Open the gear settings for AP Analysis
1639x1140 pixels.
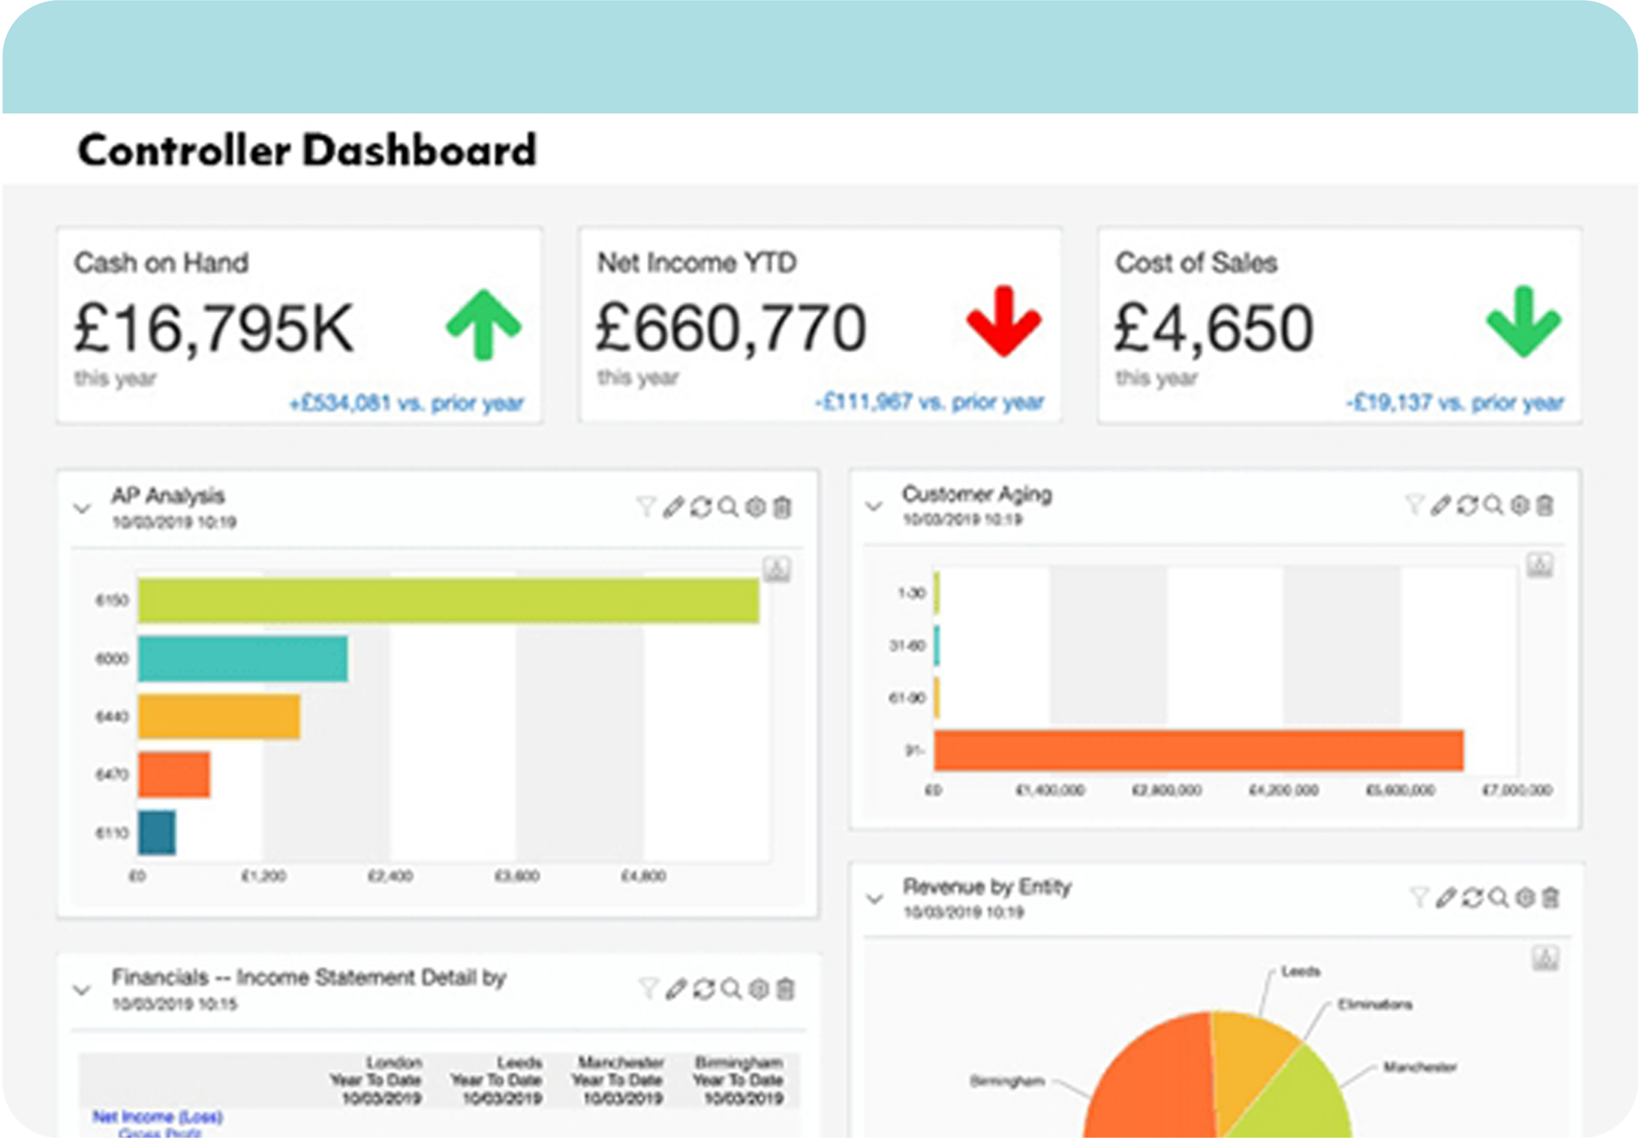(756, 507)
